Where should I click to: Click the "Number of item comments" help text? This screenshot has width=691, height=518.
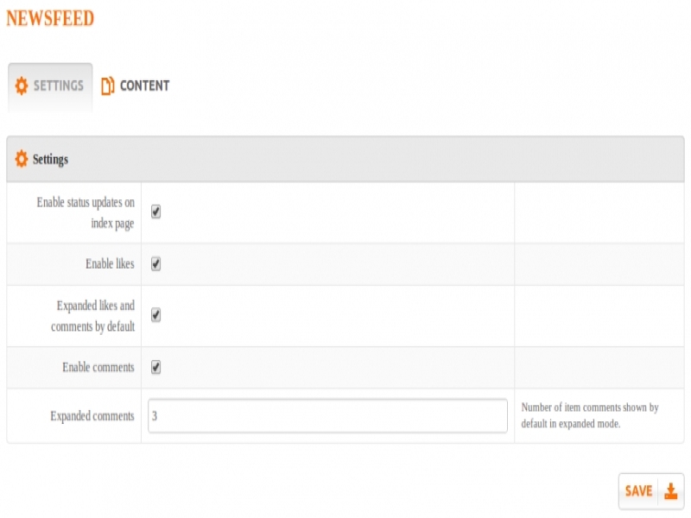[x=590, y=415]
